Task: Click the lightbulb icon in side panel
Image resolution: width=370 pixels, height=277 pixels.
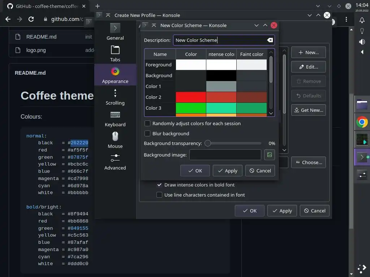Action: tap(362, 31)
